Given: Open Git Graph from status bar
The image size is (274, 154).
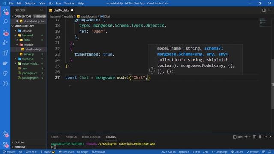Looking at the screenshot, I should coord(83,152).
